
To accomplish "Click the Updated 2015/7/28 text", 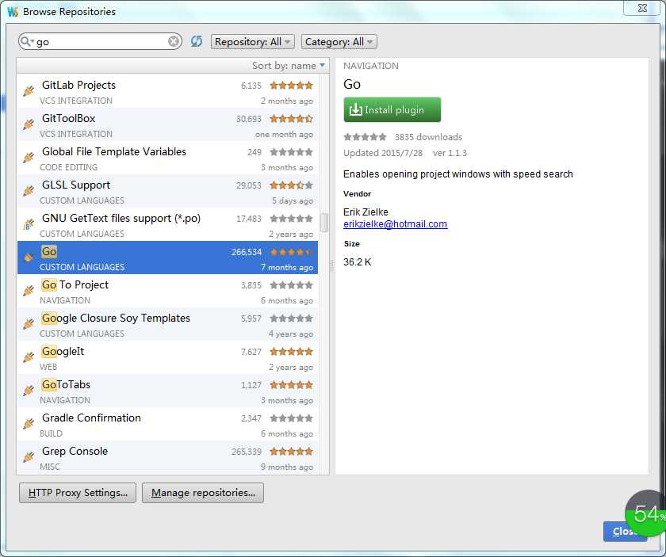I will (383, 153).
